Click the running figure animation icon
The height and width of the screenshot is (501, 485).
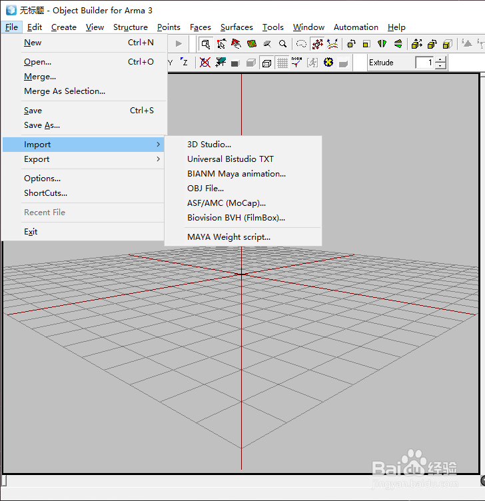pos(312,63)
